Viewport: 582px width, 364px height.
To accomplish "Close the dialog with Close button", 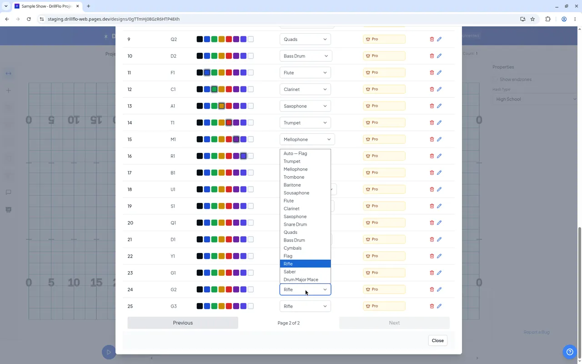I will point(438,340).
